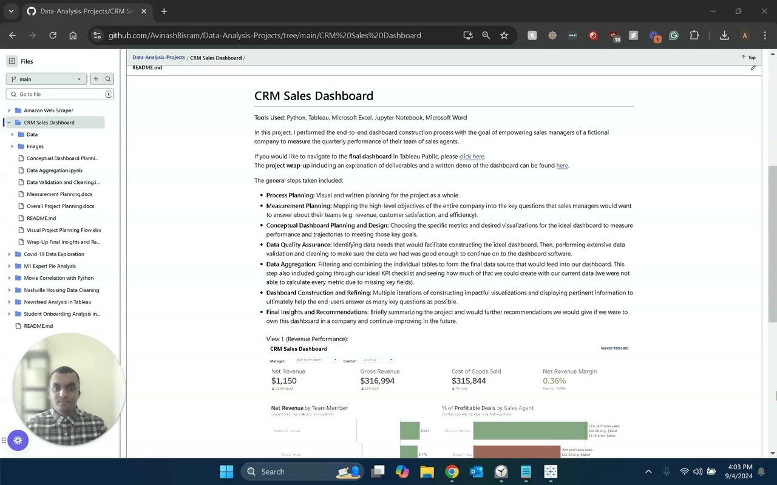Click the Revenue Performance dashboard image
This screenshot has width=777, height=485.
coord(449,401)
